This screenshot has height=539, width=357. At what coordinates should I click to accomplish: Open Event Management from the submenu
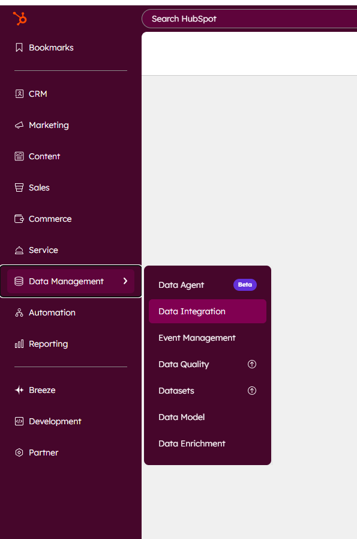point(197,338)
